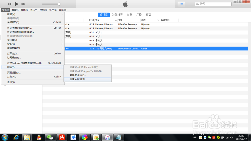Open the list view icon button
251x141 pixels.
coord(181,4)
